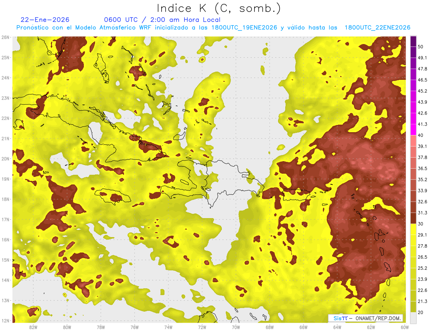
Task: Click the "0600 UTC / 2:00 am Hora Local" text
Action: coord(162,20)
